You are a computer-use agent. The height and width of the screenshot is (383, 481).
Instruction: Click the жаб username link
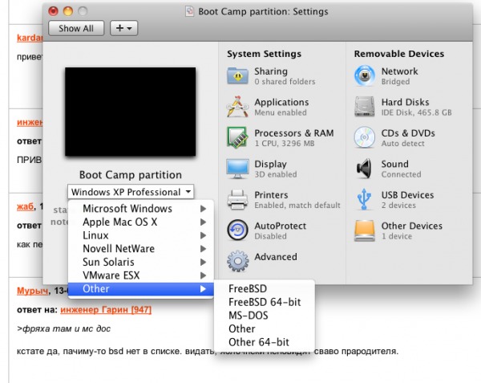pyautogui.click(x=25, y=206)
